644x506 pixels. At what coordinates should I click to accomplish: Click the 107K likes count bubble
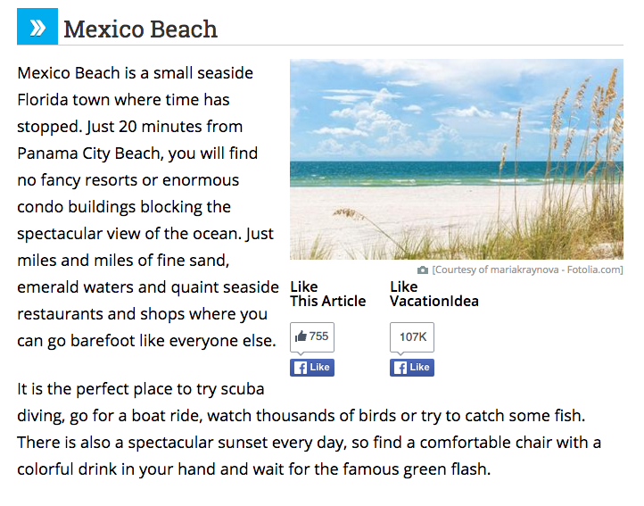click(x=412, y=337)
